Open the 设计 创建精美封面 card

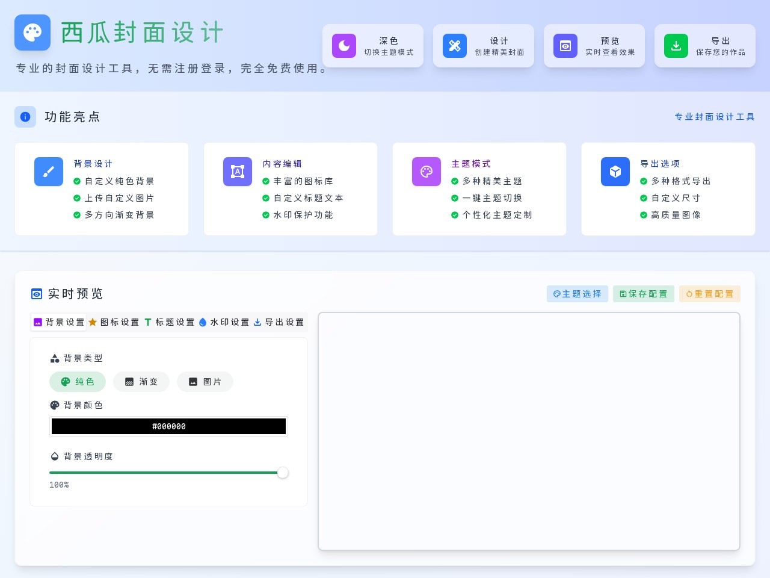484,46
